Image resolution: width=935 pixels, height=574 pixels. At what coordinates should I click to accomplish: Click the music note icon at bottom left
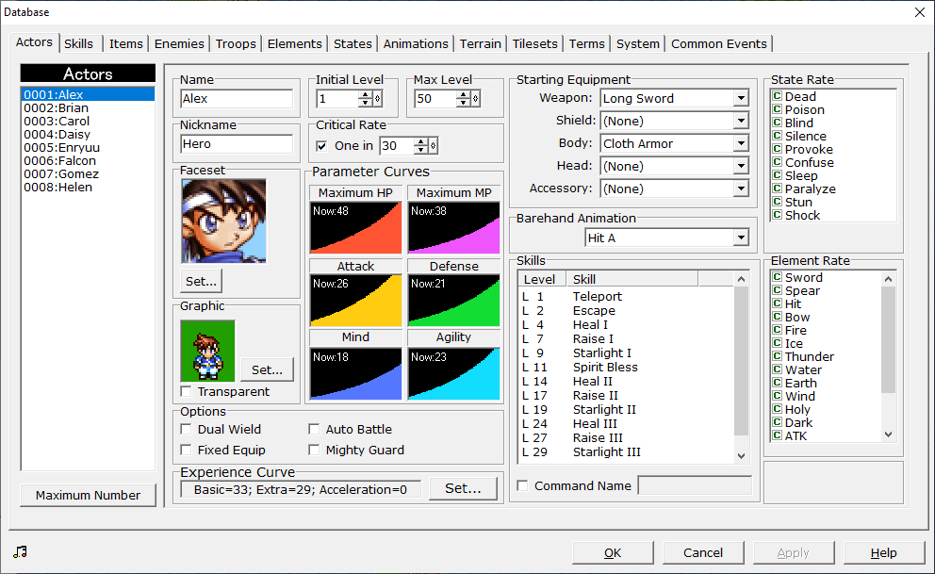(x=21, y=552)
